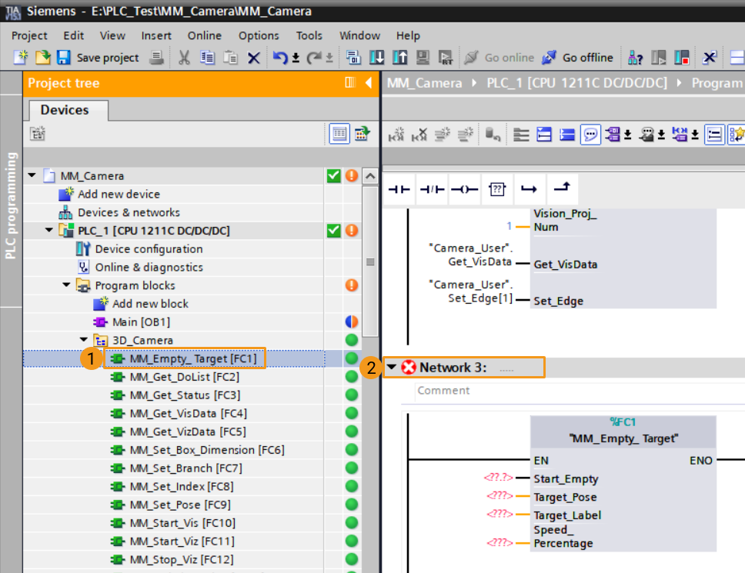Open the Online menu
Screen dimensions: 745x573
coord(204,35)
